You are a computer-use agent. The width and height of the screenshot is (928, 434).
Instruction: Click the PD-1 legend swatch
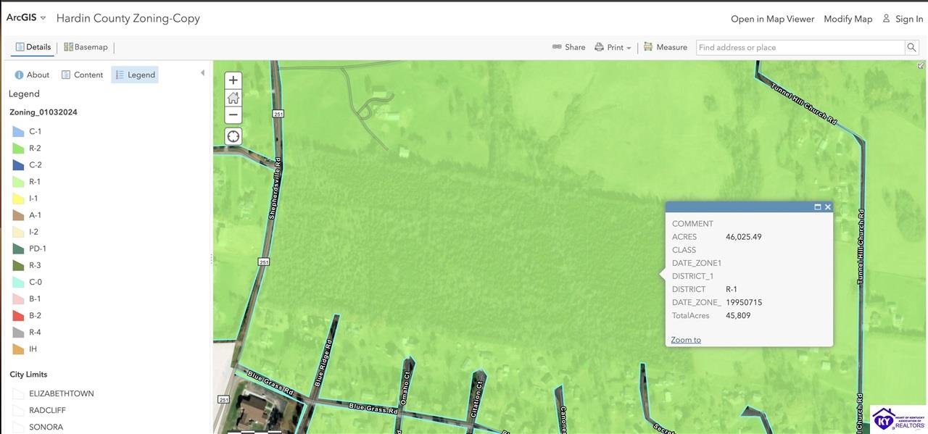point(19,249)
